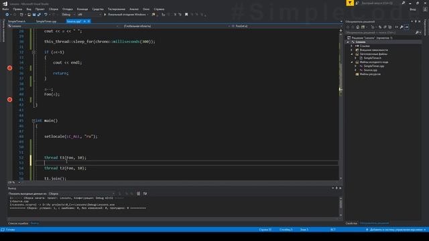Open the Проект menu
Image resolution: width=429 pixels, height=241 pixels.
coord(40,9)
